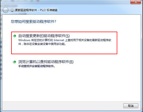Click the underlined (R) shortcut letter
This screenshot has height=112, width=143.
click(71, 62)
